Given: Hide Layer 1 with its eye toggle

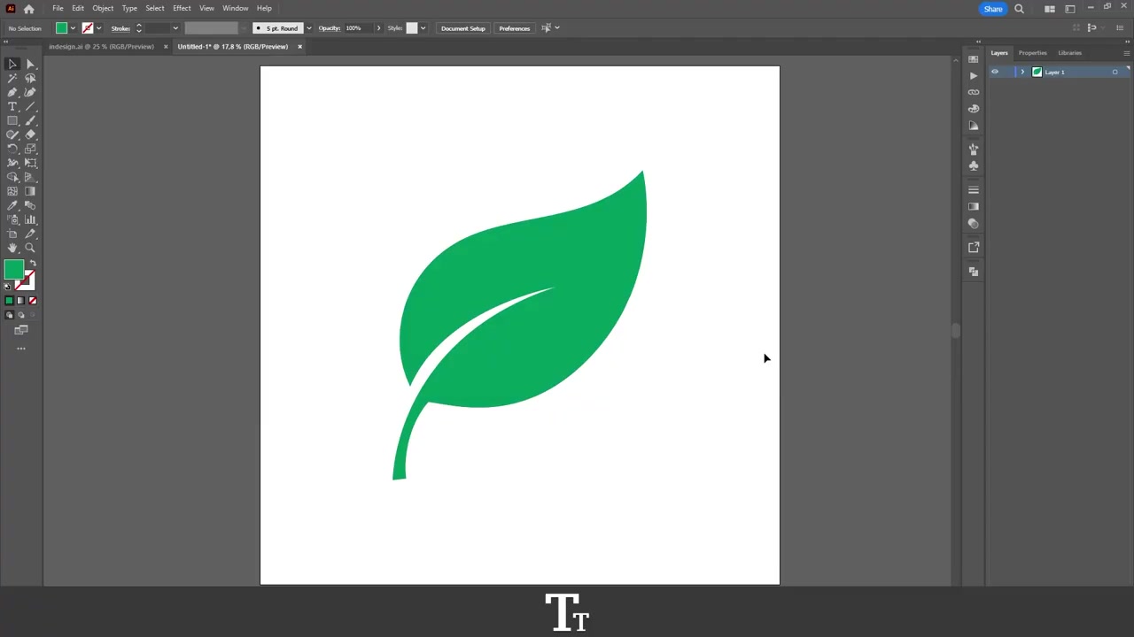Looking at the screenshot, I should (x=995, y=72).
